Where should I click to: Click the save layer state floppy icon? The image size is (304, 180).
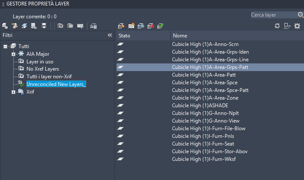(44, 26)
